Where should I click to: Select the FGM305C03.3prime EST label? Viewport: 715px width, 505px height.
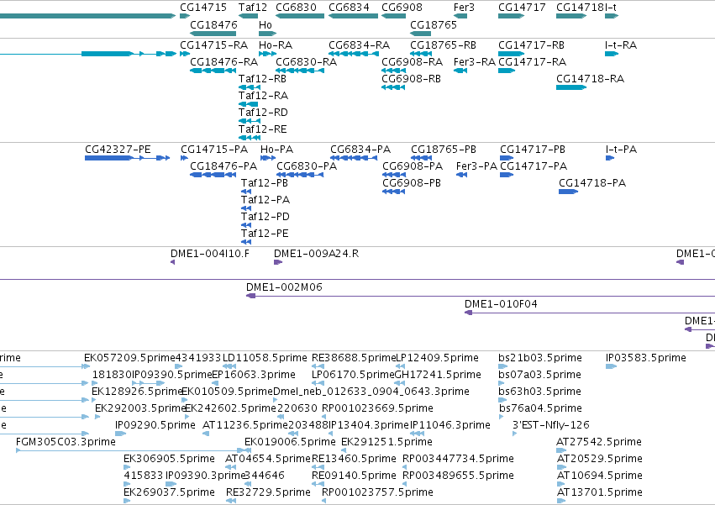[66, 442]
